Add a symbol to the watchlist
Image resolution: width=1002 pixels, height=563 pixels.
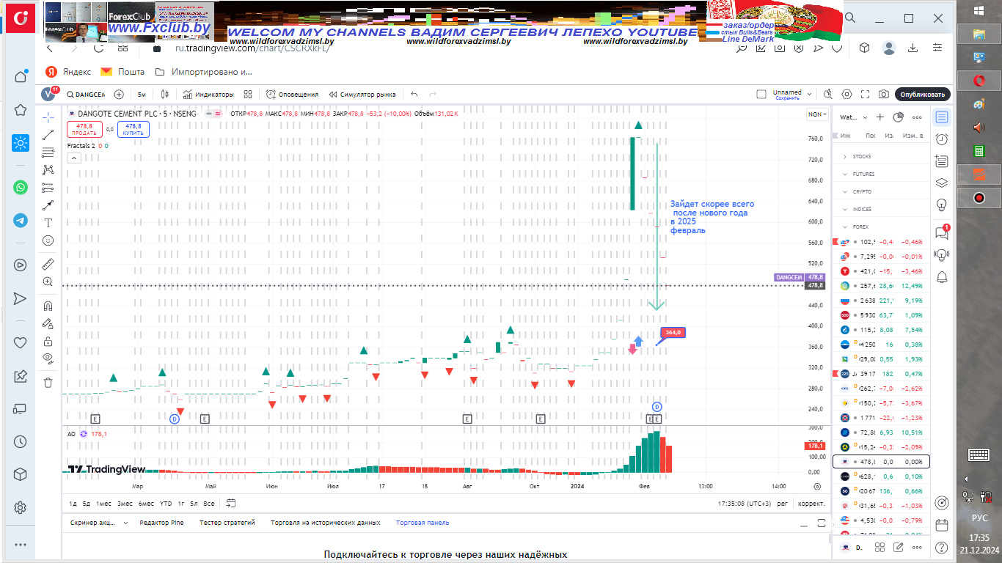[880, 117]
